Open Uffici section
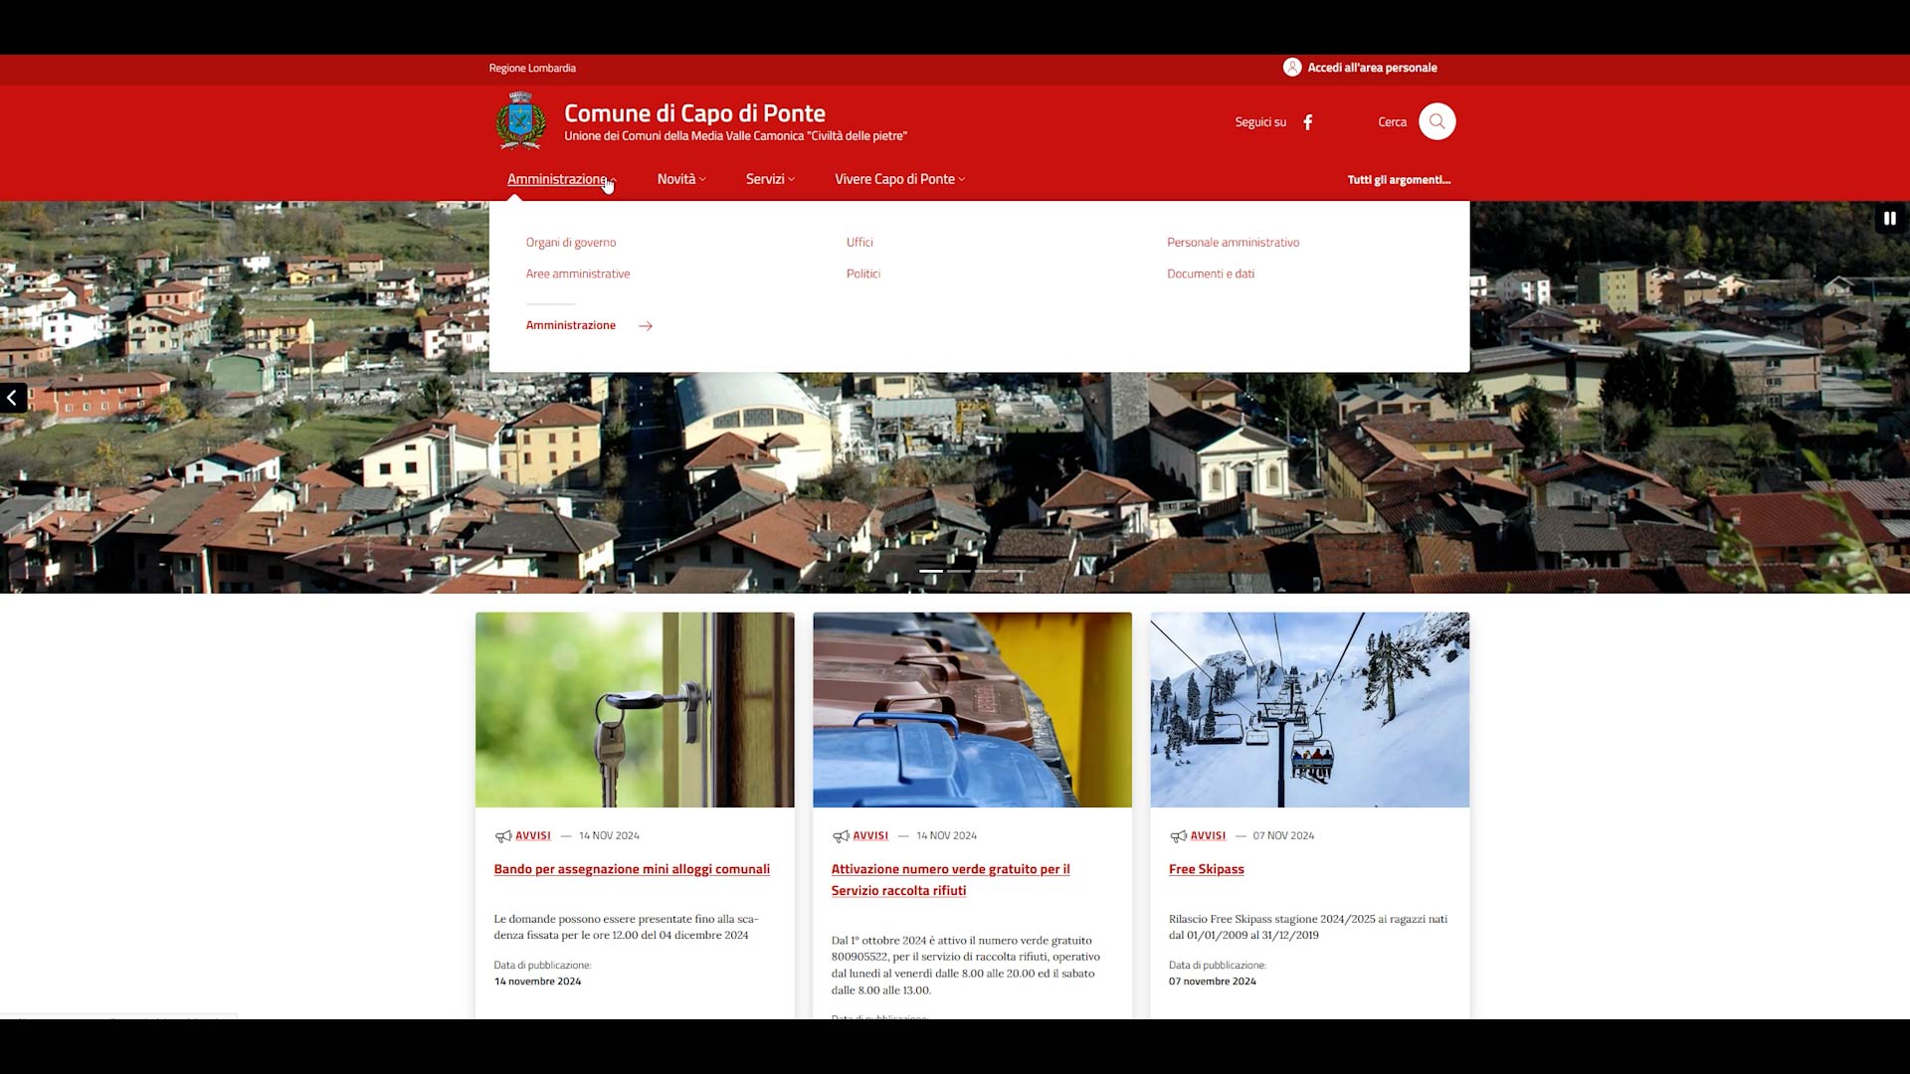Image resolution: width=1910 pixels, height=1074 pixels. click(x=859, y=243)
